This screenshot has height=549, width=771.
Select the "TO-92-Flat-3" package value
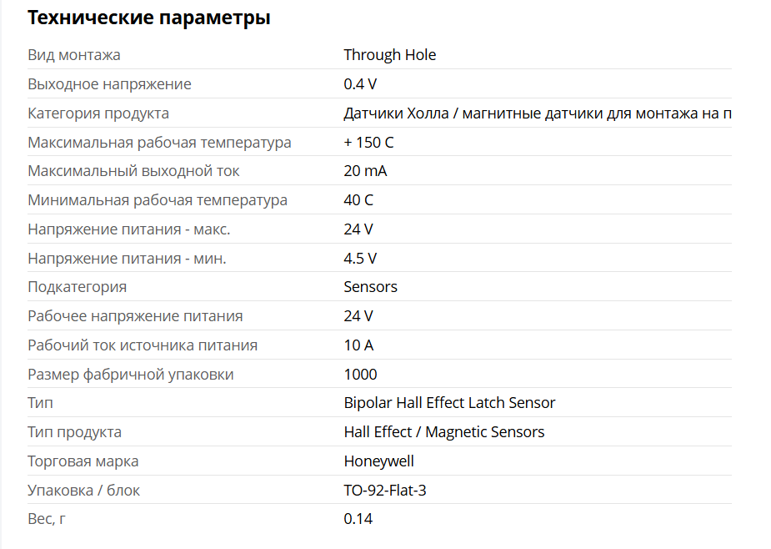click(x=384, y=491)
